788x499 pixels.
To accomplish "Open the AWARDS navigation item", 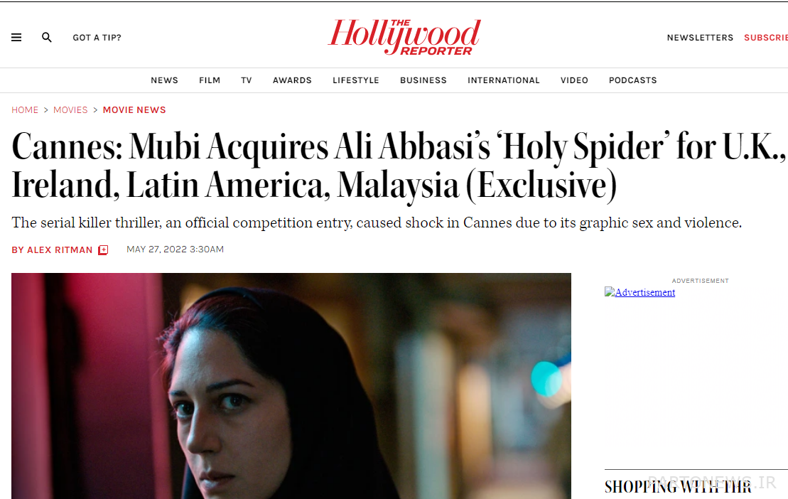I will [x=292, y=80].
